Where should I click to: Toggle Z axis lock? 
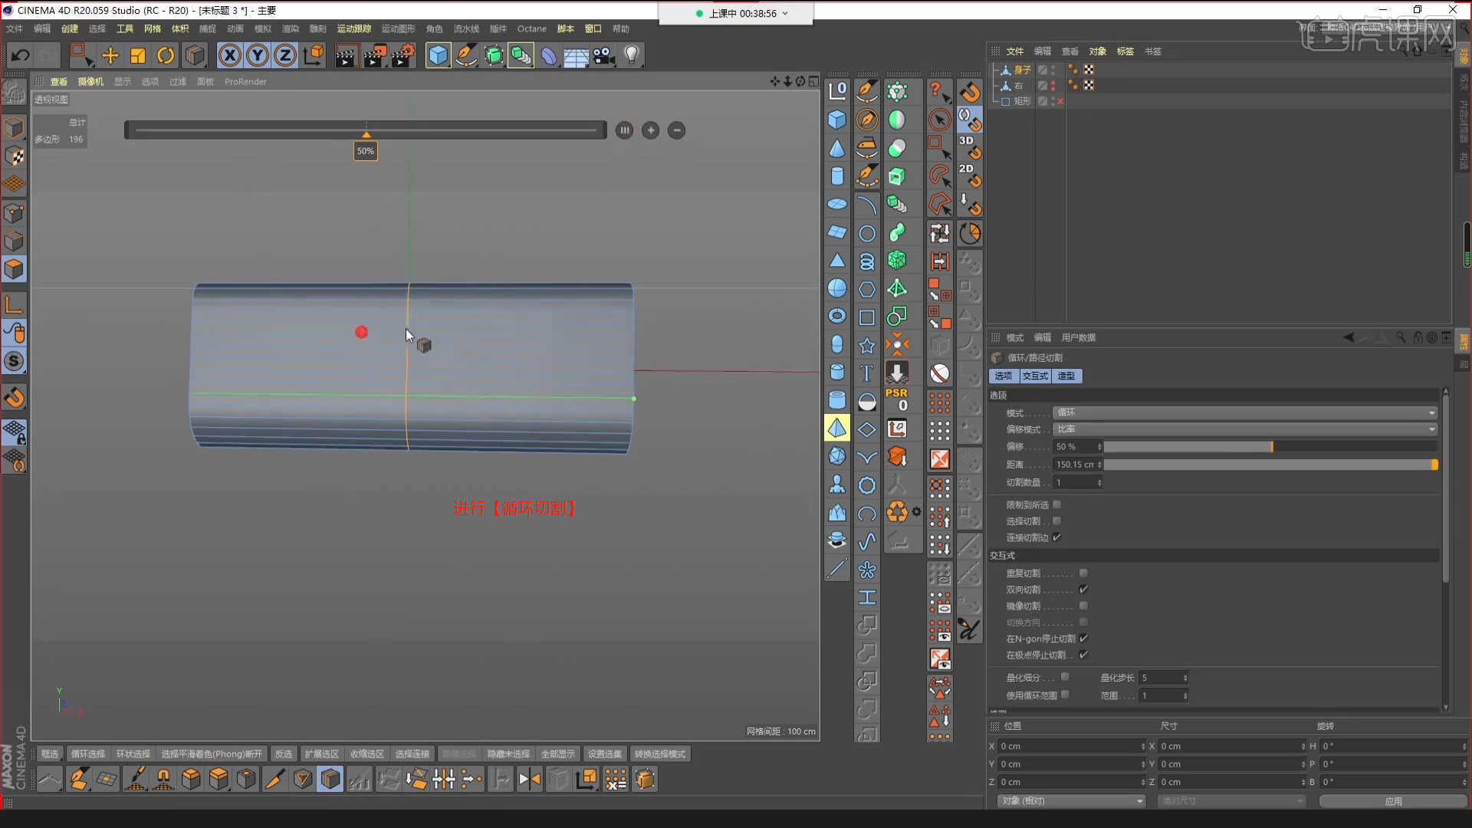285,55
